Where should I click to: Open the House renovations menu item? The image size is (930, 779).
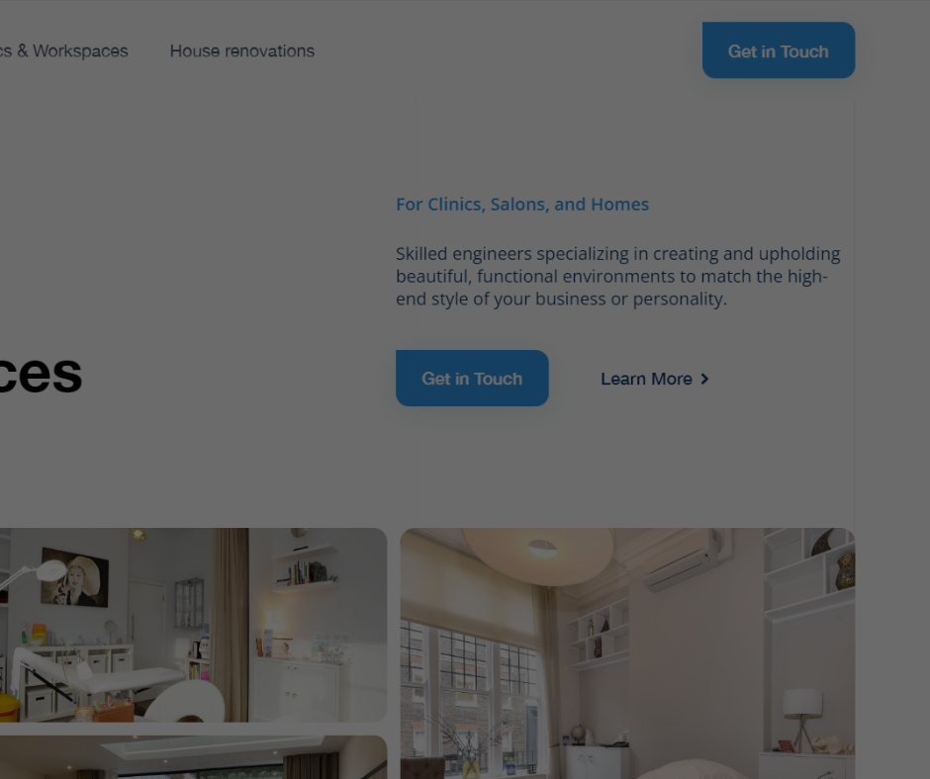coord(242,51)
